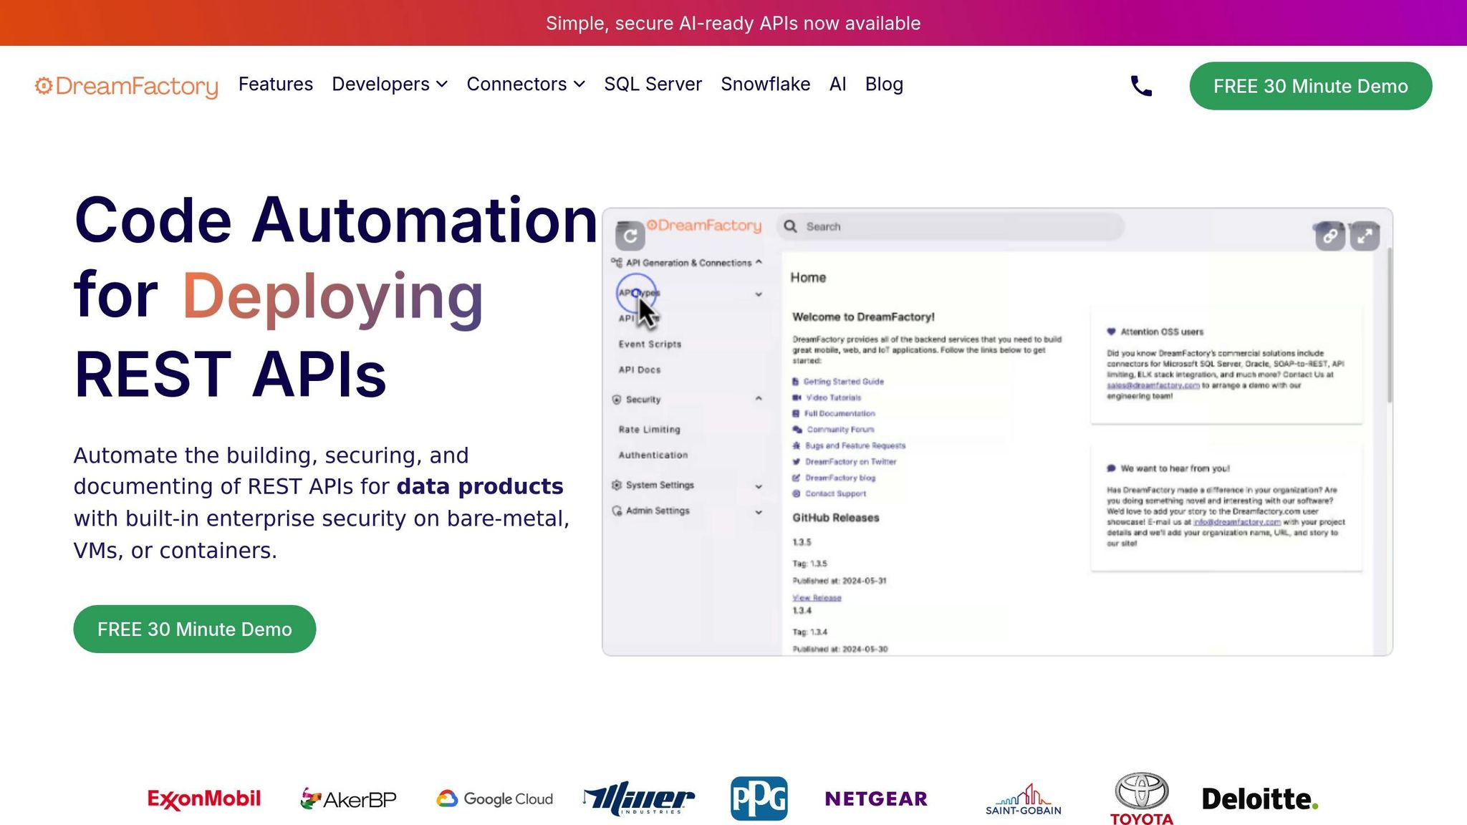This screenshot has height=825, width=1467.
Task: Click the PPG logo
Action: (x=759, y=798)
